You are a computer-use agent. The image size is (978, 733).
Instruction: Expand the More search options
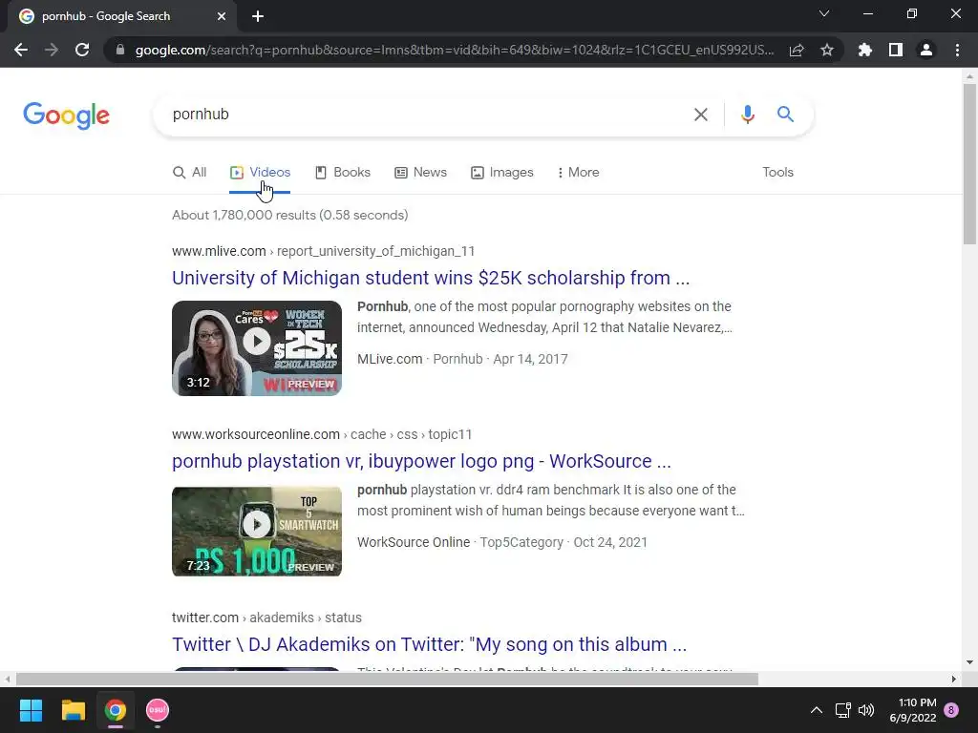tap(578, 172)
